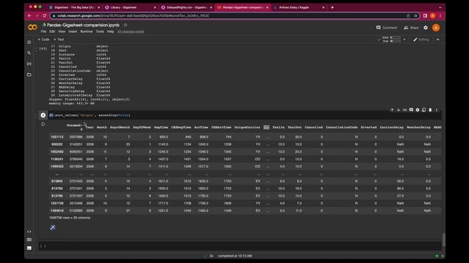Open the Editing mode dropdown
The width and height of the screenshot is (469, 263).
pos(421,39)
